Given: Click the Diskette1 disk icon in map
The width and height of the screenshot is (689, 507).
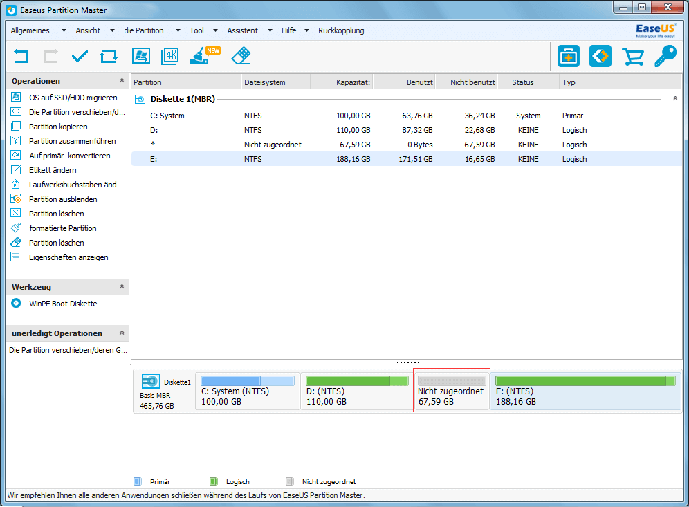Looking at the screenshot, I should [151, 381].
